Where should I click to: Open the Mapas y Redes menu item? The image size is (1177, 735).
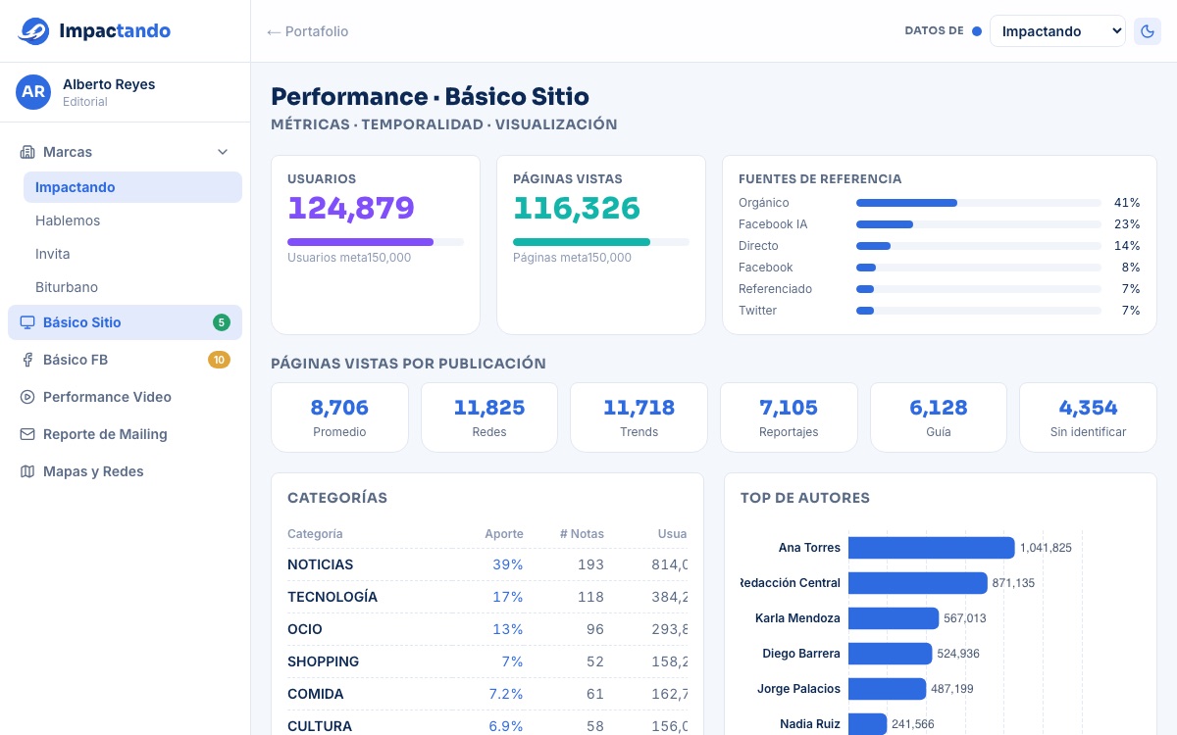click(x=125, y=471)
